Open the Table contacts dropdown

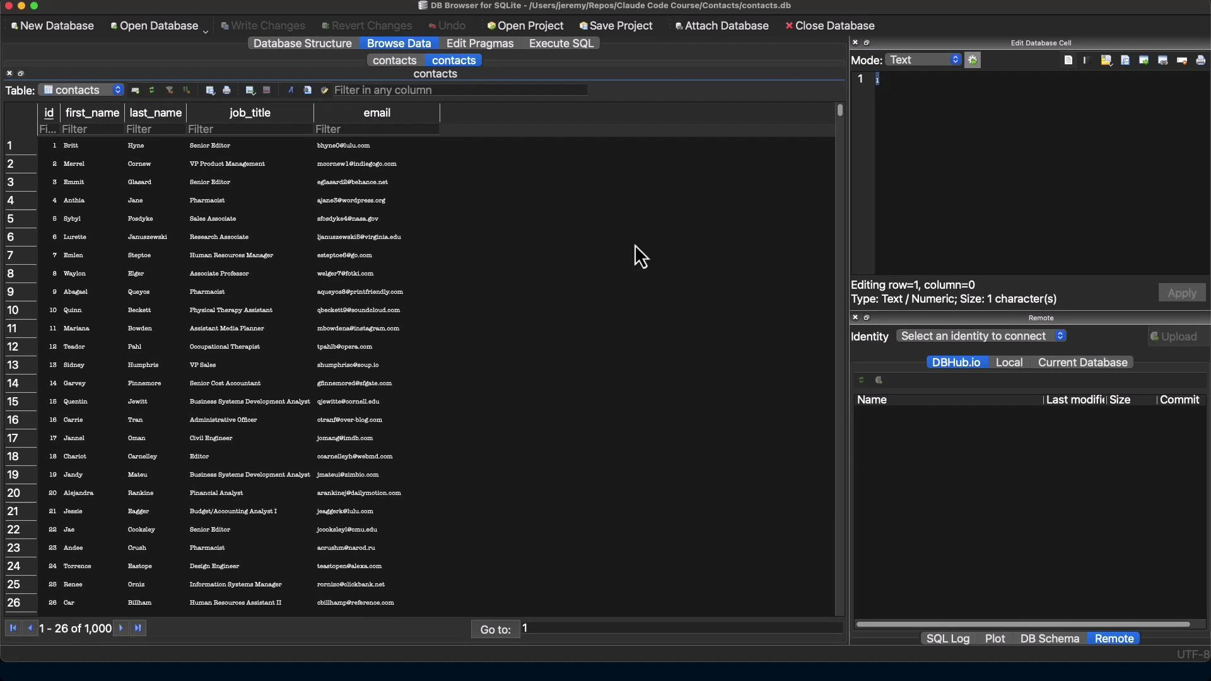pos(81,90)
